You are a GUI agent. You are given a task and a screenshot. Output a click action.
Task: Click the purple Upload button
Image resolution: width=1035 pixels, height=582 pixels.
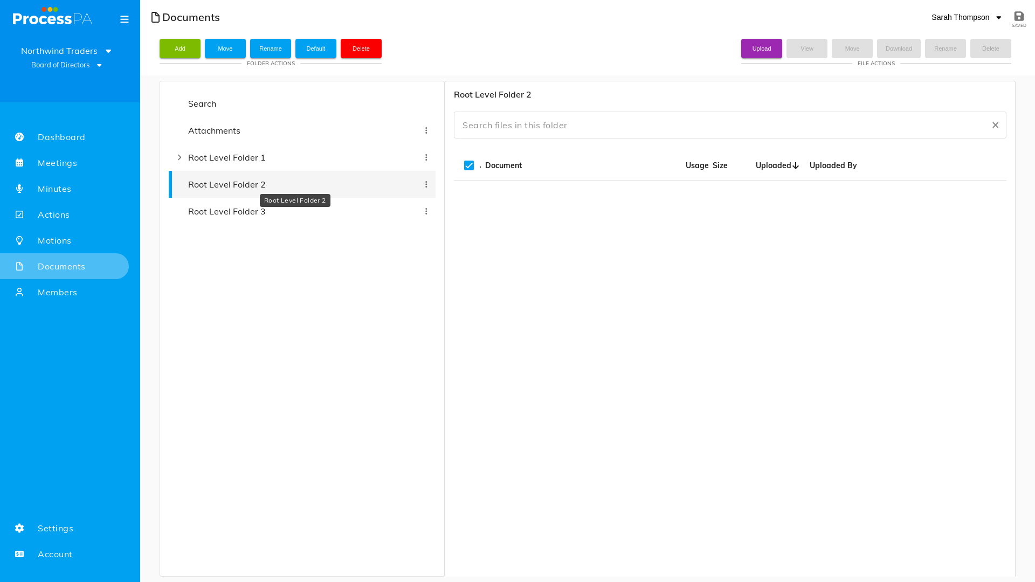[x=762, y=48]
